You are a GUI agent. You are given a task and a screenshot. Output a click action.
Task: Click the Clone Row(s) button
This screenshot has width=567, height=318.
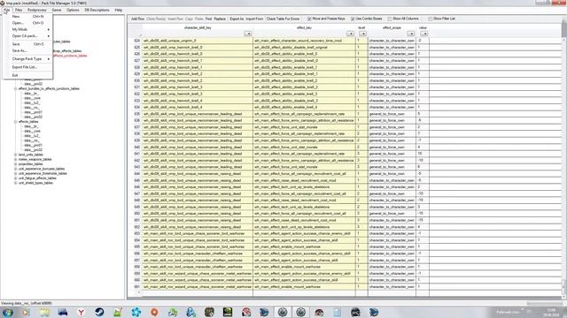[x=156, y=19]
